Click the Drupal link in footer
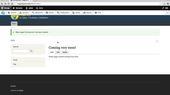170x95 pixels. click(x=21, y=91)
